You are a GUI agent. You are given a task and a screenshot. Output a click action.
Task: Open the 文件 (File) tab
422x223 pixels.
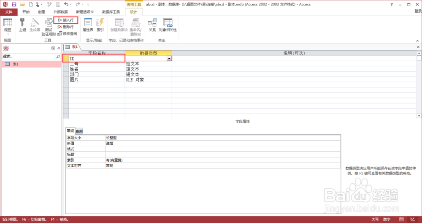coord(8,12)
